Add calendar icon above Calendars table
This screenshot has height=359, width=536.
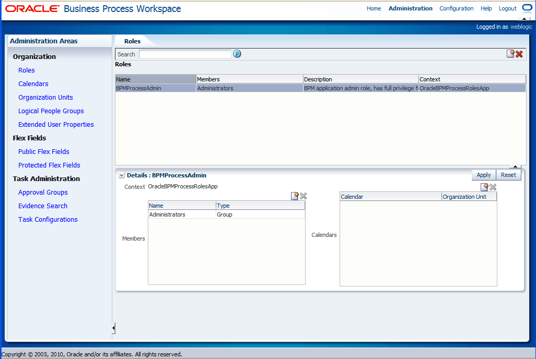(484, 187)
